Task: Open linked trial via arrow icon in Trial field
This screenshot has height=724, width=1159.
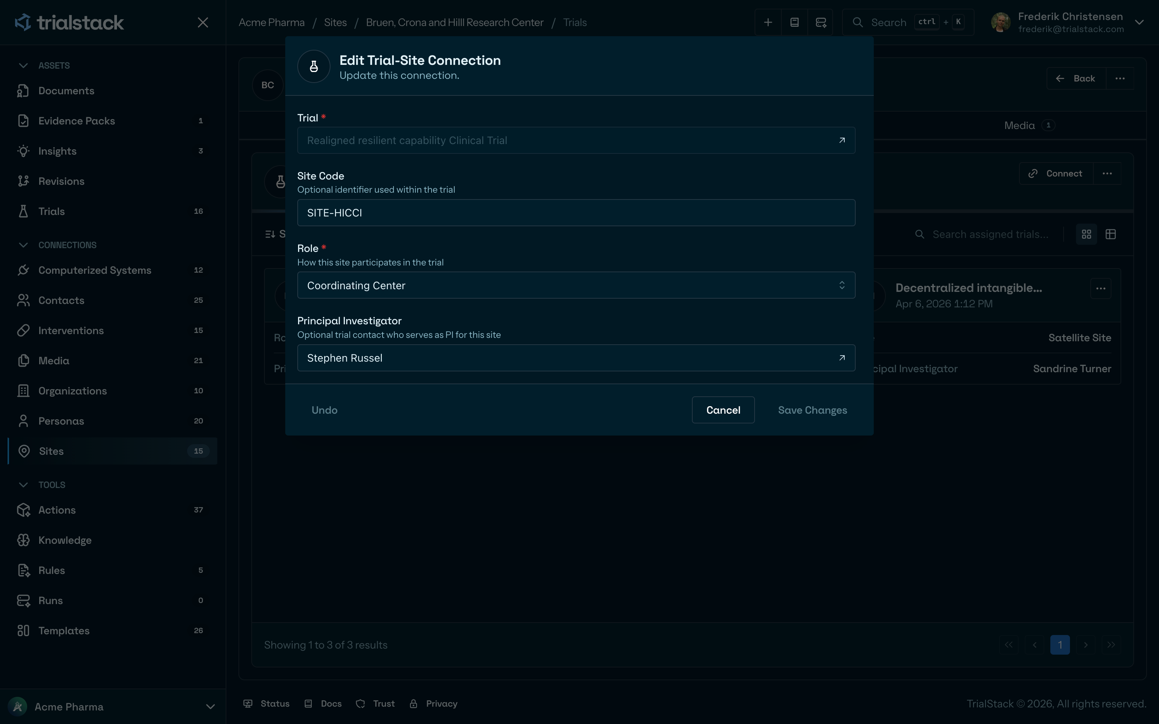Action: pos(842,140)
